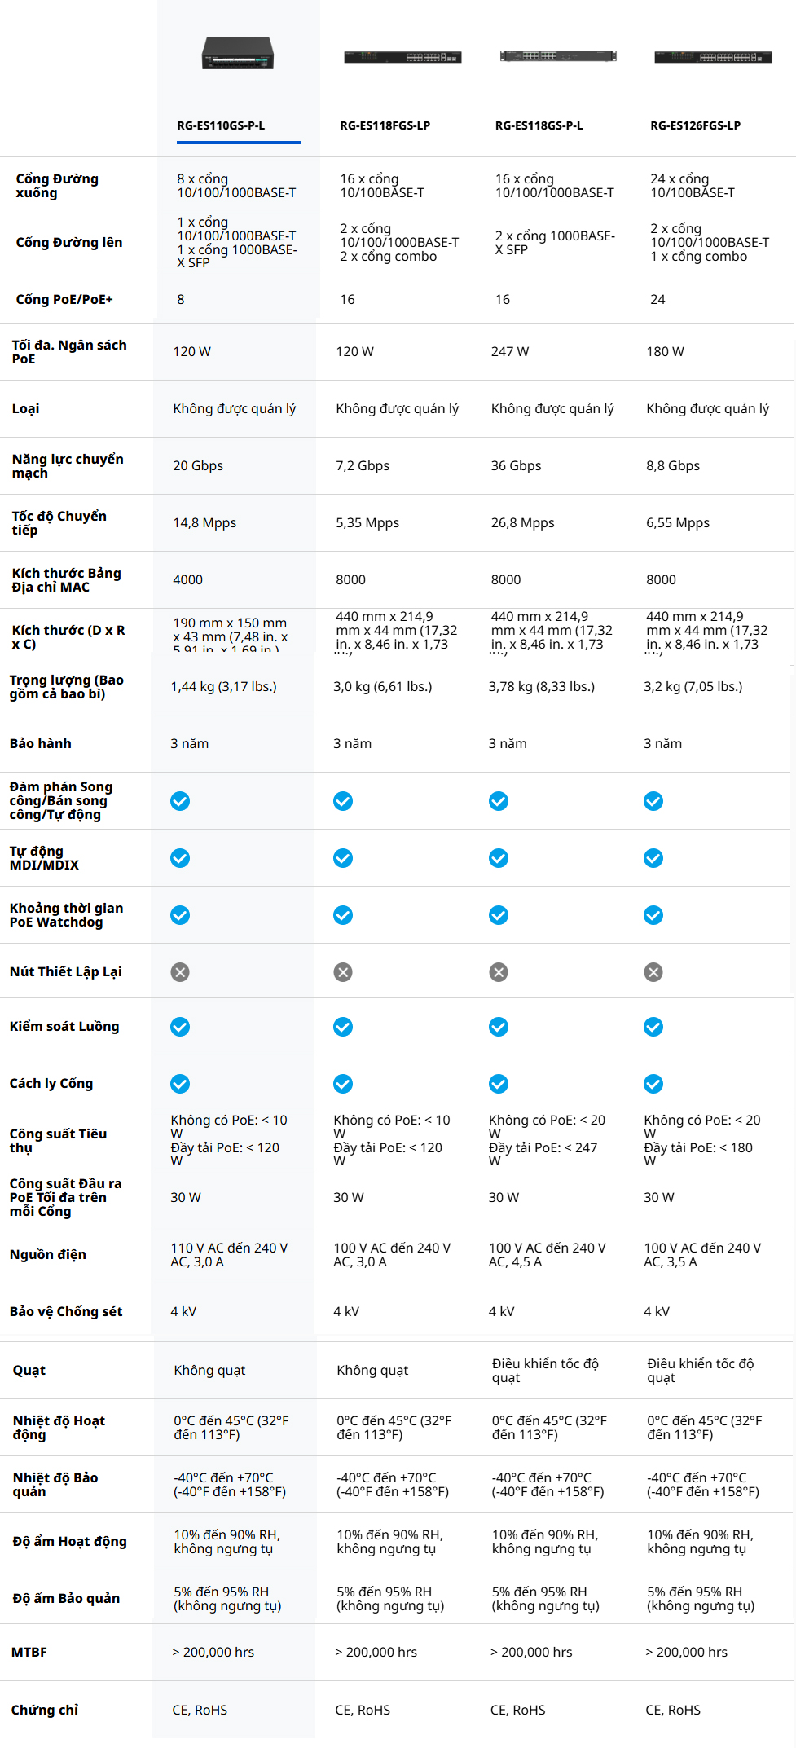796x1748 pixels.
Task: Open the RG-ES118GS-P-L product name link
Action: (539, 125)
